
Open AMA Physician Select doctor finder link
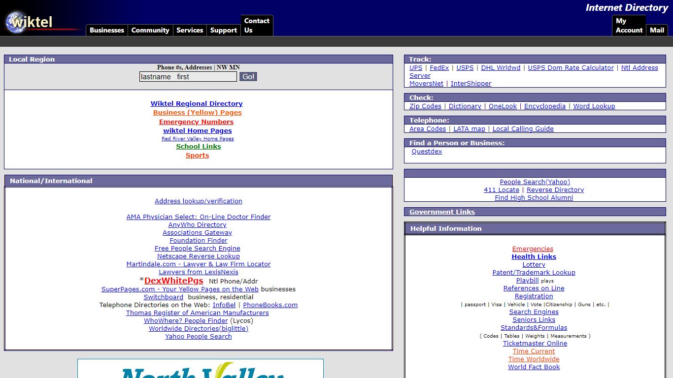[x=199, y=217]
